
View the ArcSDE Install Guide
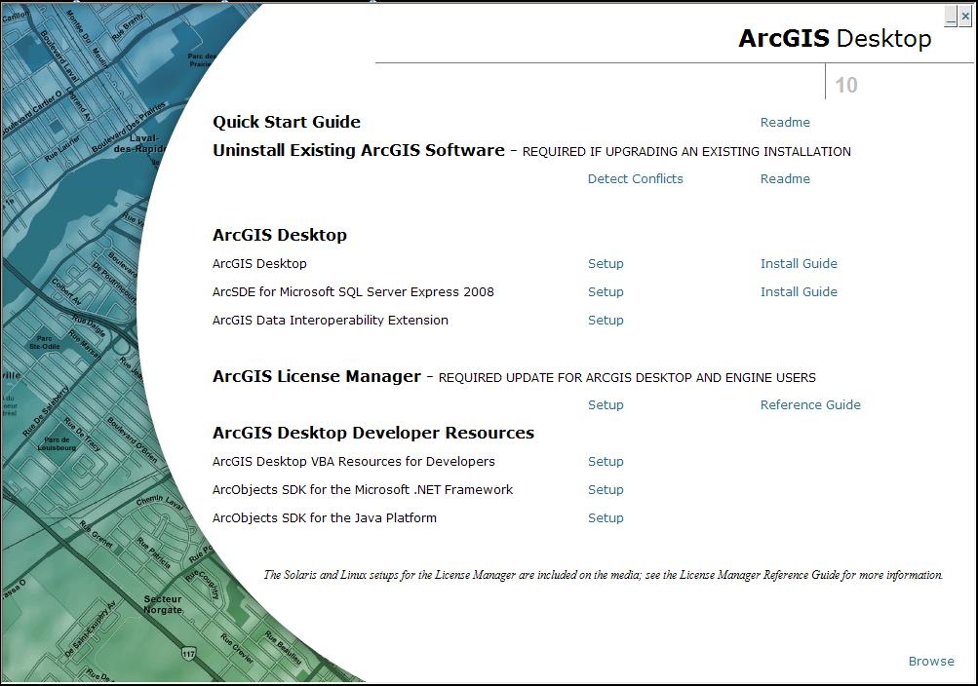click(x=799, y=291)
